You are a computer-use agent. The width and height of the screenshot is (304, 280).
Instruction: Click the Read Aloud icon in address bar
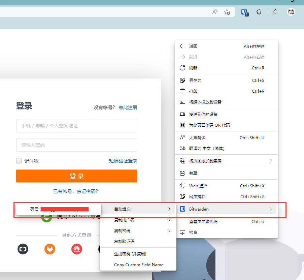(x=215, y=12)
